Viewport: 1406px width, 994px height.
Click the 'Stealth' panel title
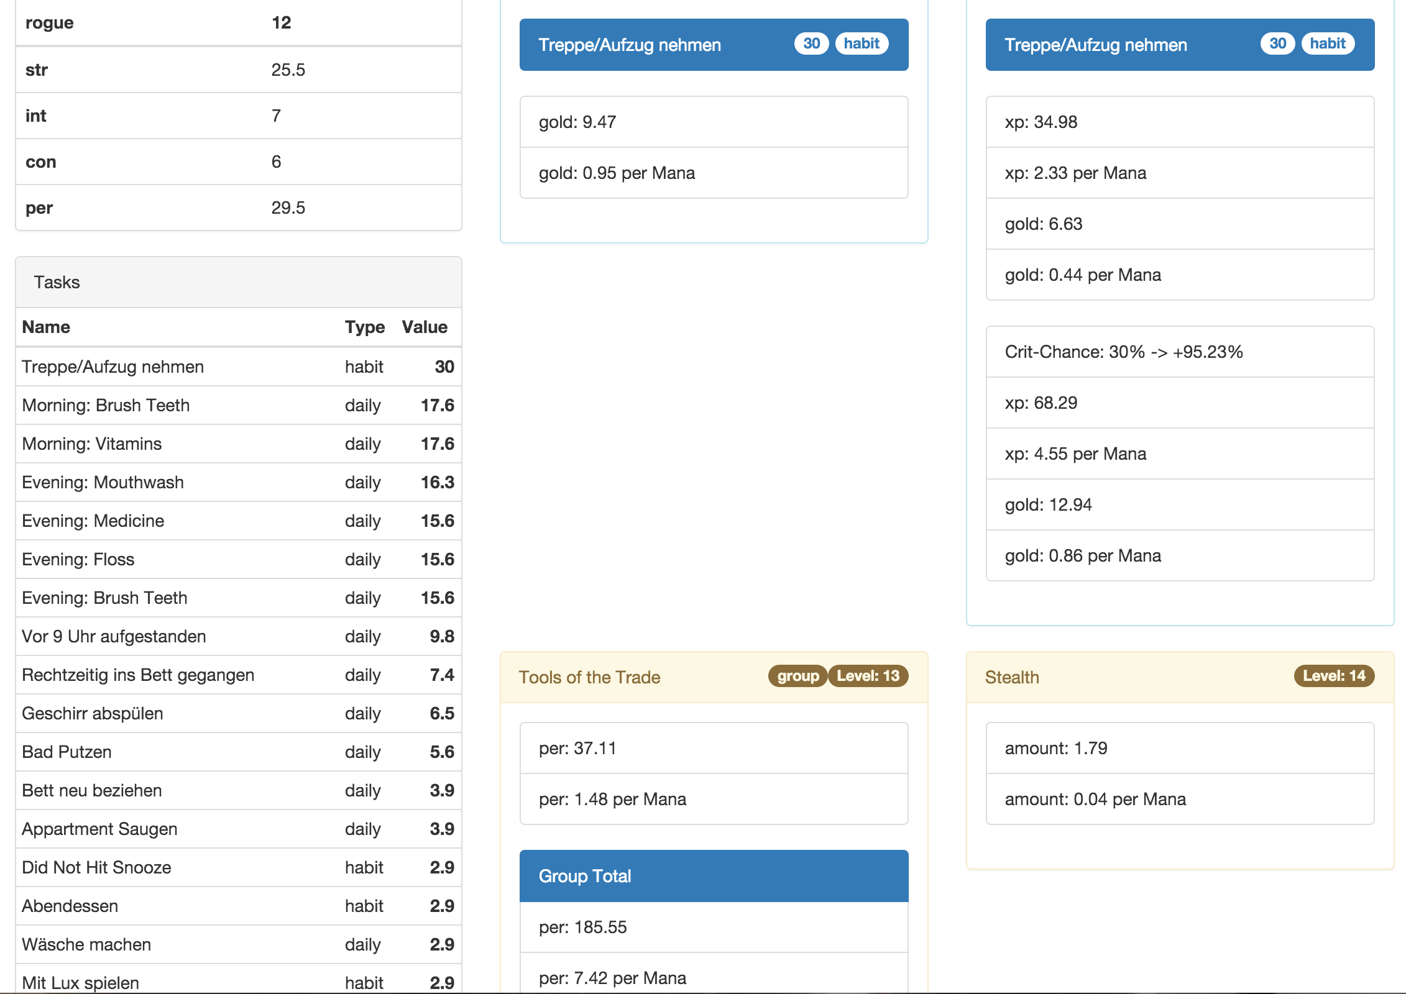(1012, 677)
